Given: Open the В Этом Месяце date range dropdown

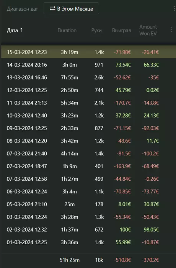Looking at the screenshot, I should click(x=71, y=8).
